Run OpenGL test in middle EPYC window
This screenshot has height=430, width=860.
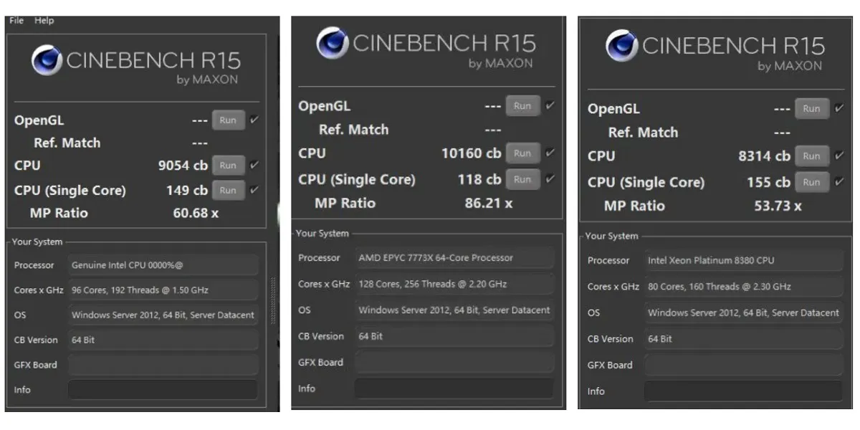tap(522, 106)
